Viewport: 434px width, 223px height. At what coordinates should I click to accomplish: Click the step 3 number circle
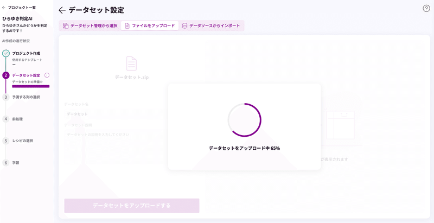tap(6, 97)
